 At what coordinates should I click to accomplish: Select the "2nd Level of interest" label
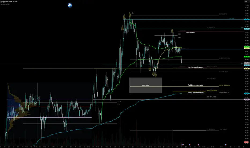[196, 85]
